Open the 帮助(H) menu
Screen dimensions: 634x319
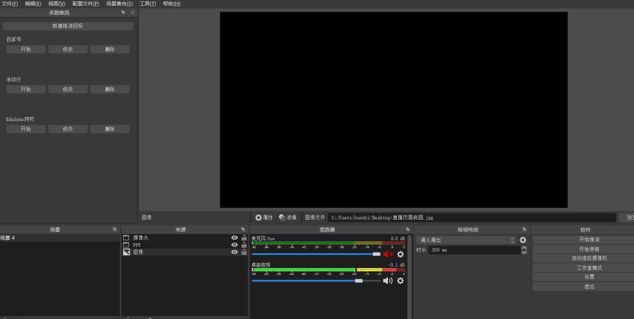pyautogui.click(x=171, y=4)
